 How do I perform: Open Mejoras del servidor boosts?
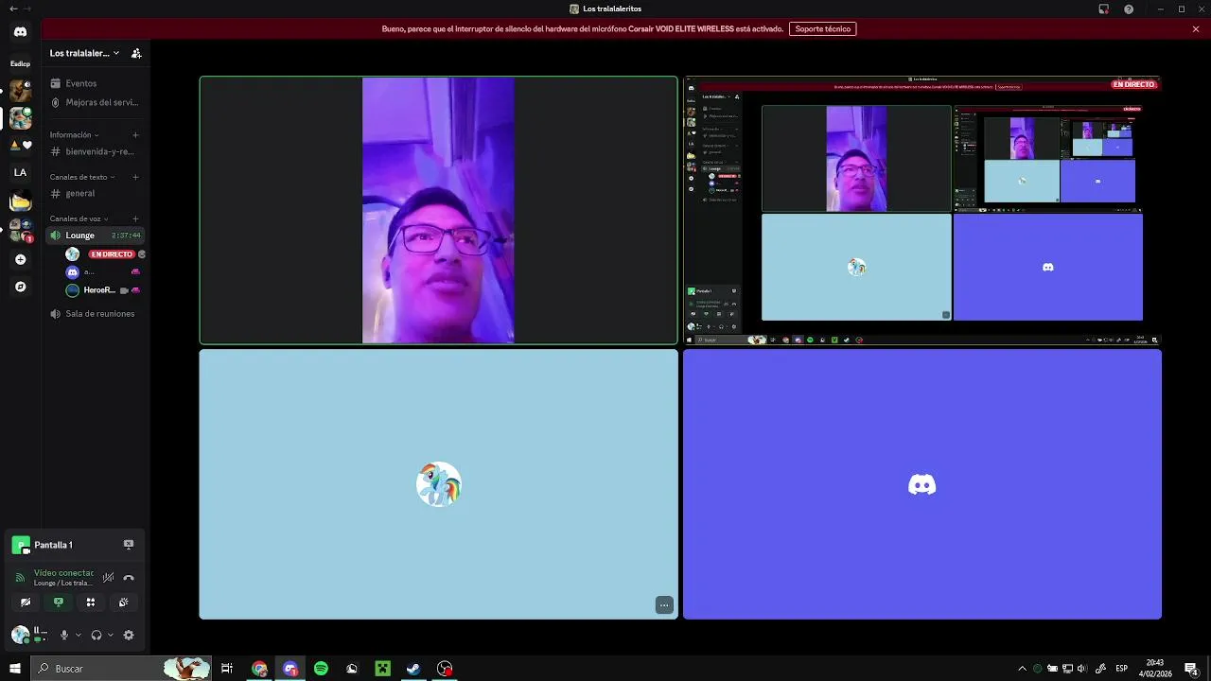(x=96, y=102)
